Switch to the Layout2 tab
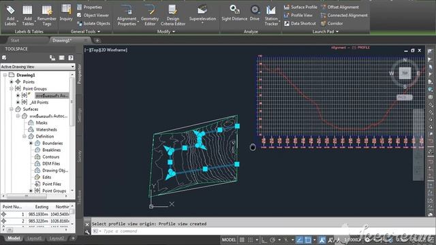Viewport: 436px width, 245px height. click(57, 238)
